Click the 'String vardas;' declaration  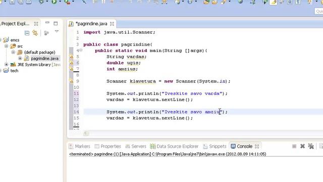(x=127, y=57)
